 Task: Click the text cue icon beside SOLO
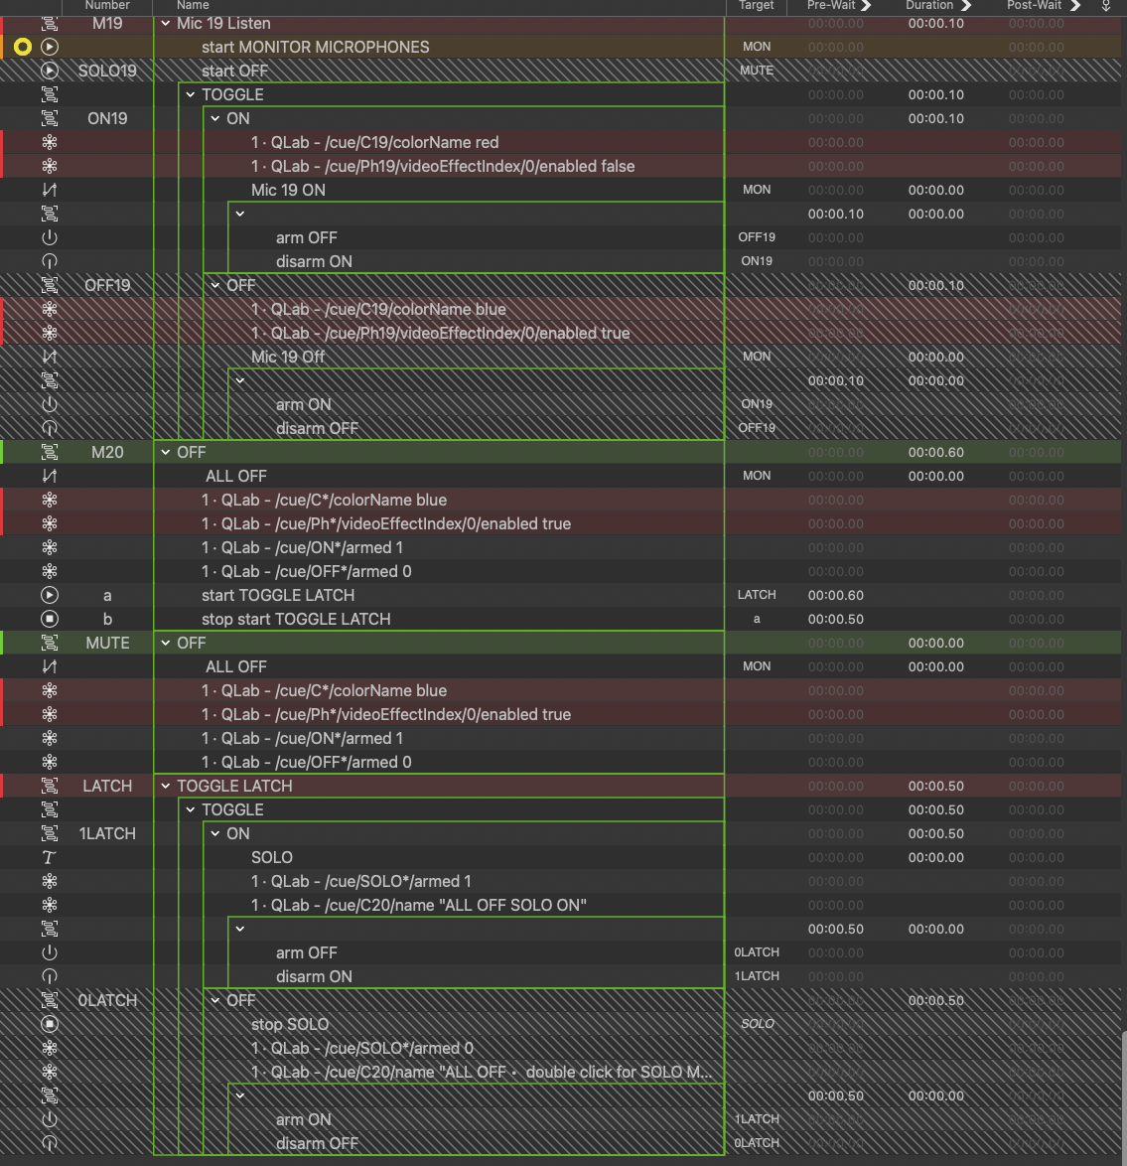[x=50, y=857]
